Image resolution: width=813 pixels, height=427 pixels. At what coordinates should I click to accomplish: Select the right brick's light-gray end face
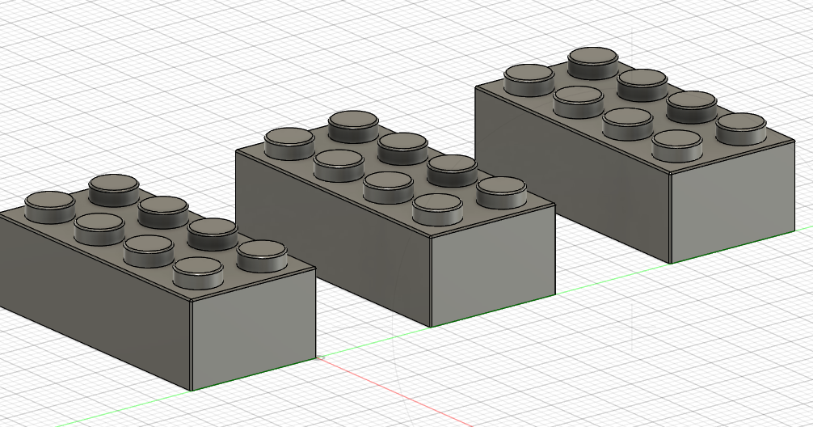click(x=731, y=200)
